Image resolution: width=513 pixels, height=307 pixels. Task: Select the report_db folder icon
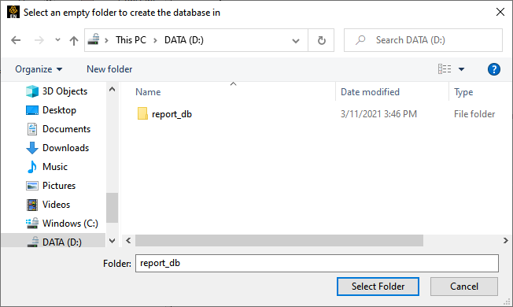pyautogui.click(x=142, y=114)
